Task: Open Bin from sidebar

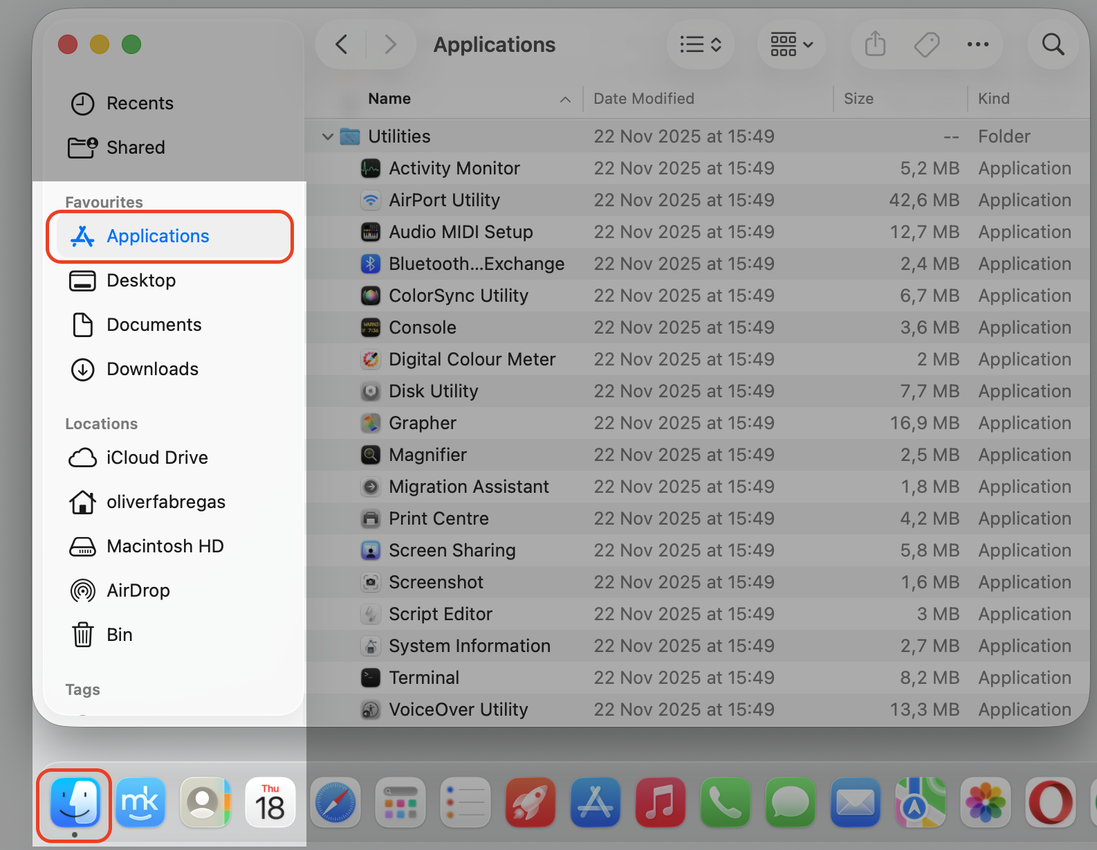Action: tap(170, 635)
